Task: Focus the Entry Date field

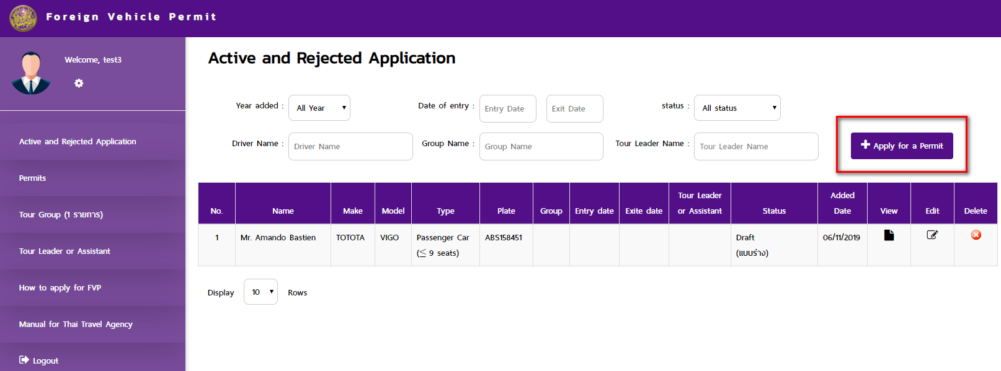Action: pyautogui.click(x=507, y=108)
